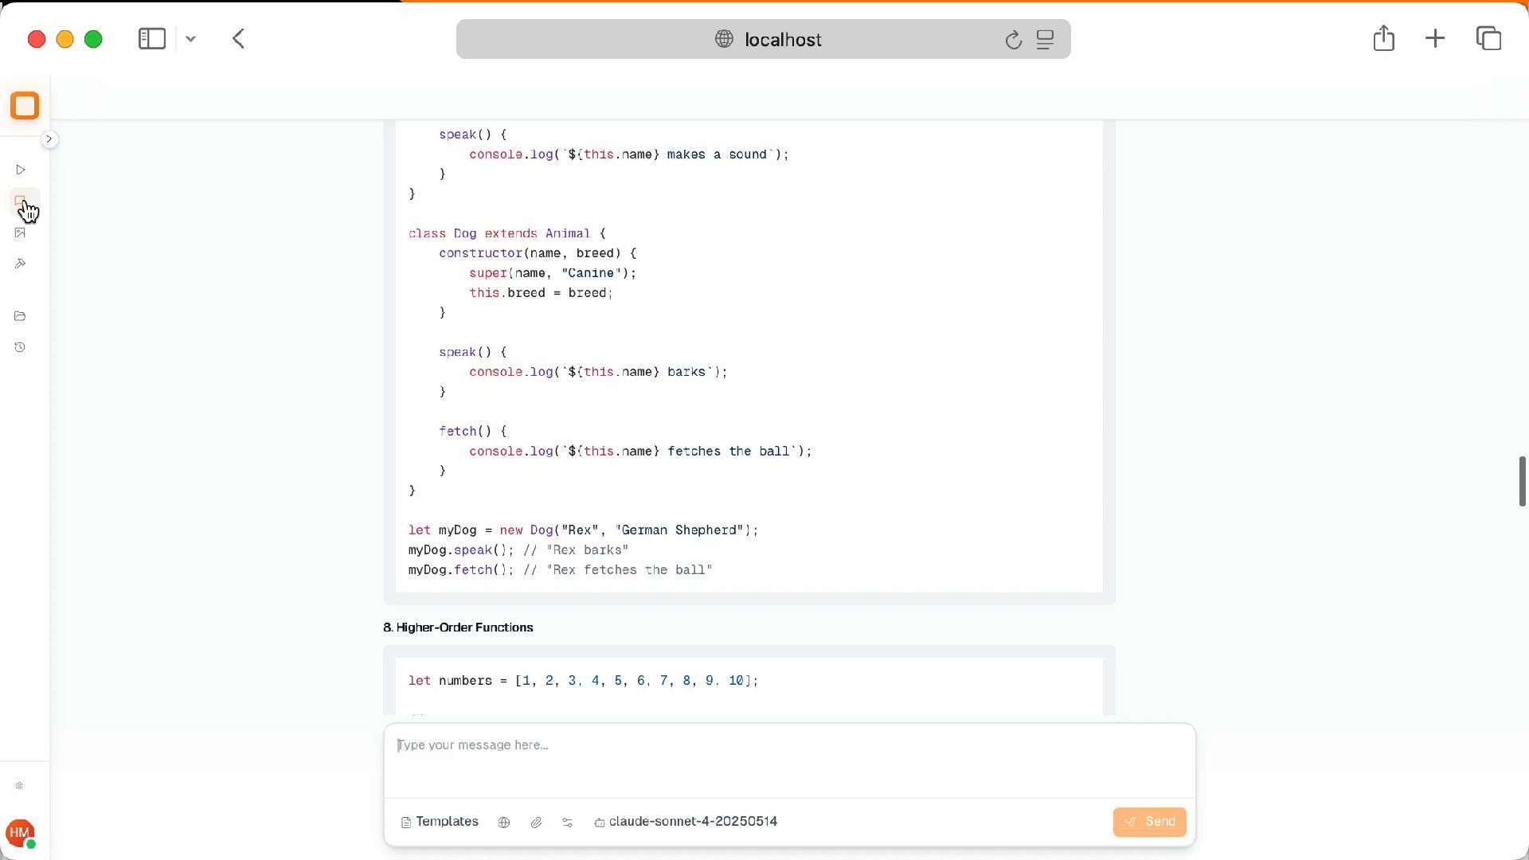Viewport: 1529px width, 860px height.
Task: Click the small settings gear in sidebar
Action: 19,786
